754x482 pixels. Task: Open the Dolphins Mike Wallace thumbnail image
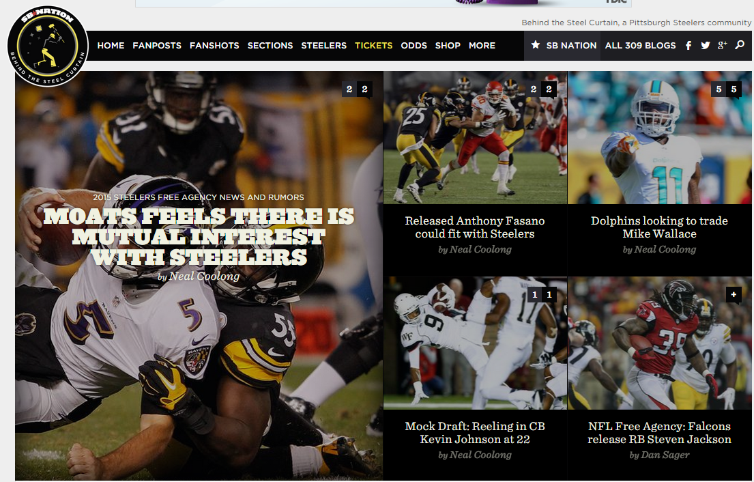pyautogui.click(x=659, y=137)
